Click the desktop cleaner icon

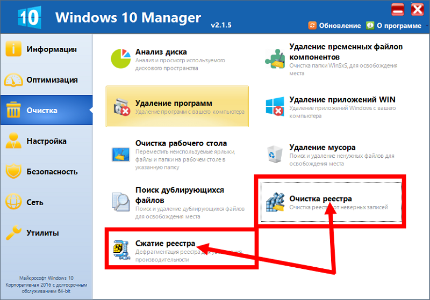[121, 153]
